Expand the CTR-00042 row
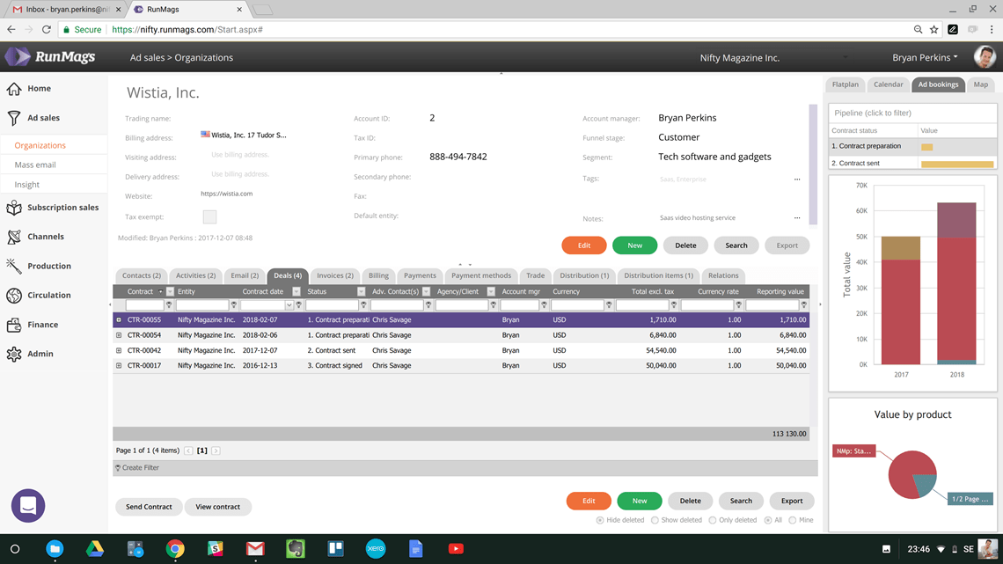The width and height of the screenshot is (1003, 564). point(119,350)
